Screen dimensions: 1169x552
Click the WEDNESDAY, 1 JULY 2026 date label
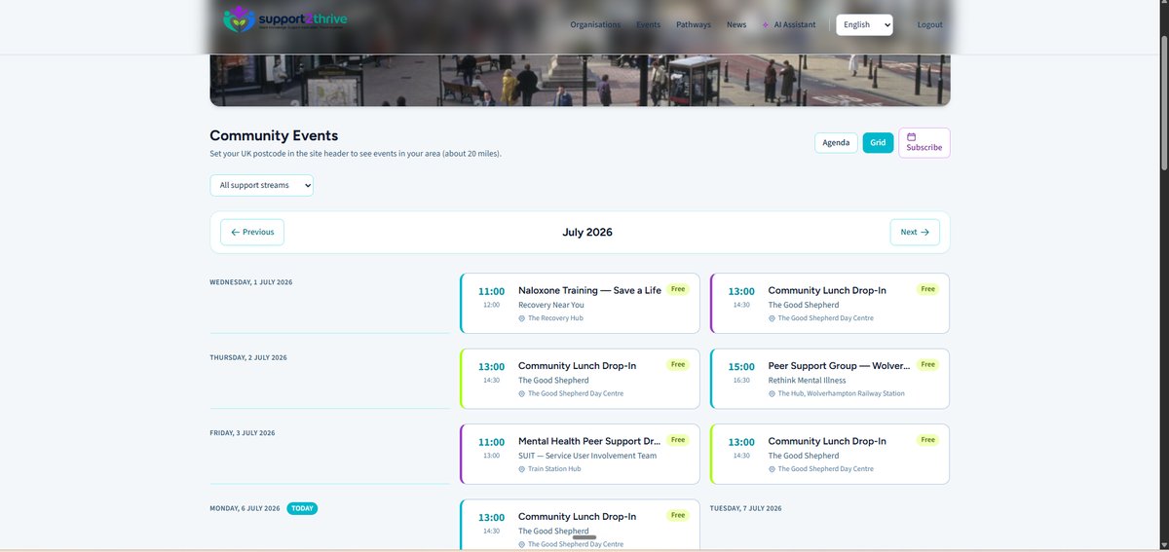(250, 282)
